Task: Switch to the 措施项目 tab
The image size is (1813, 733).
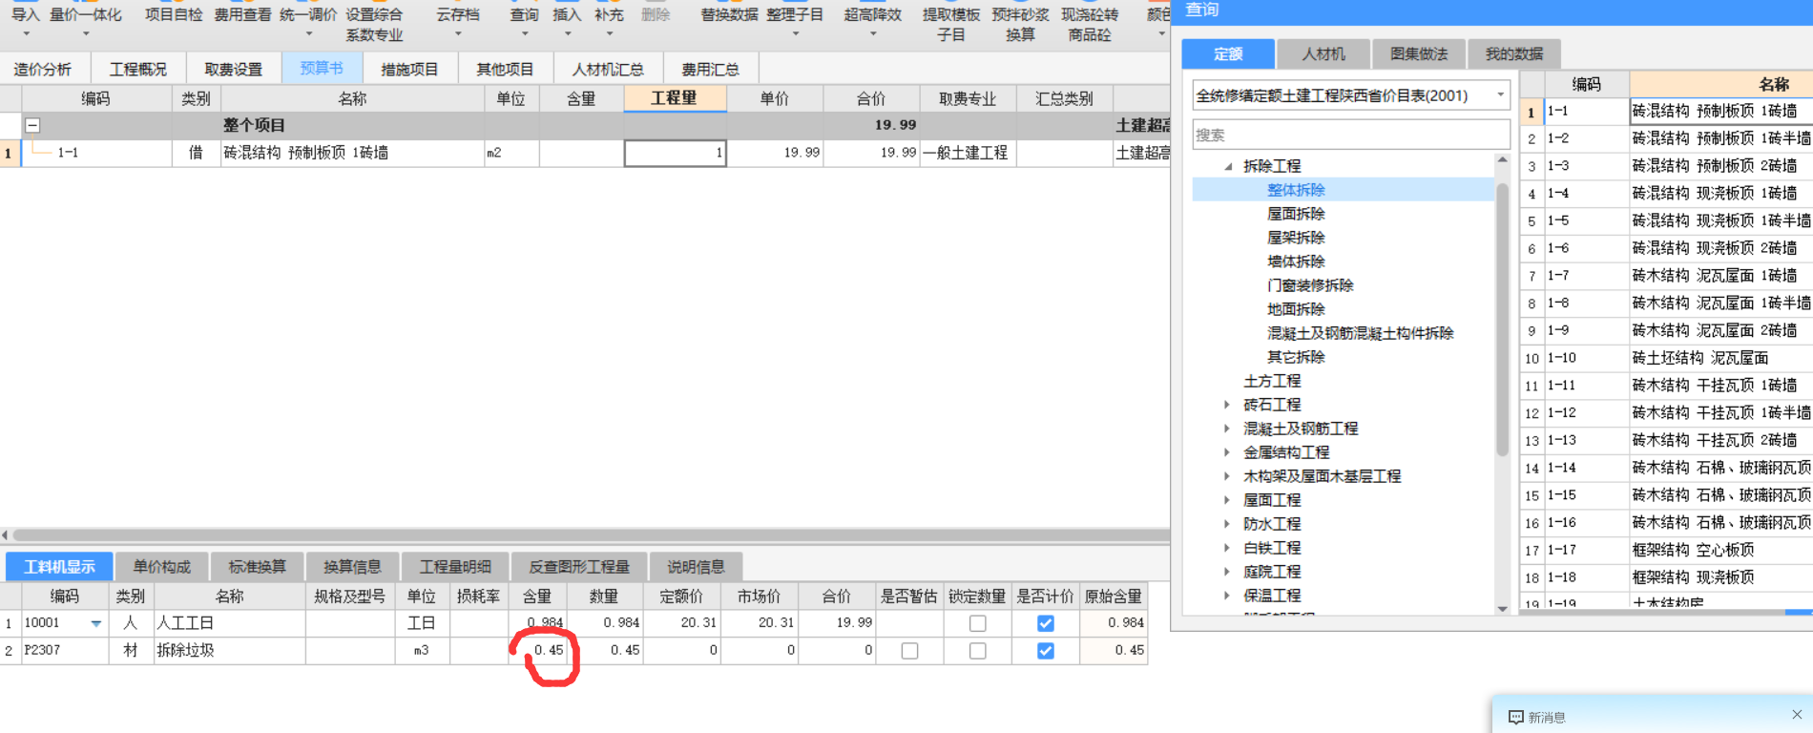Action: (409, 69)
